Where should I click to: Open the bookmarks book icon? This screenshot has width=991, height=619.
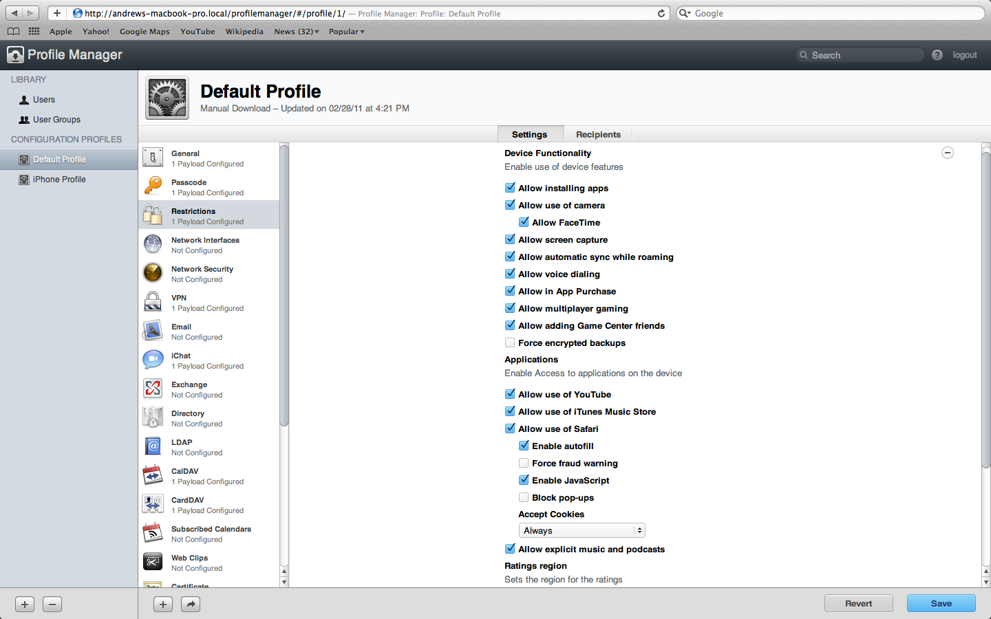click(13, 31)
